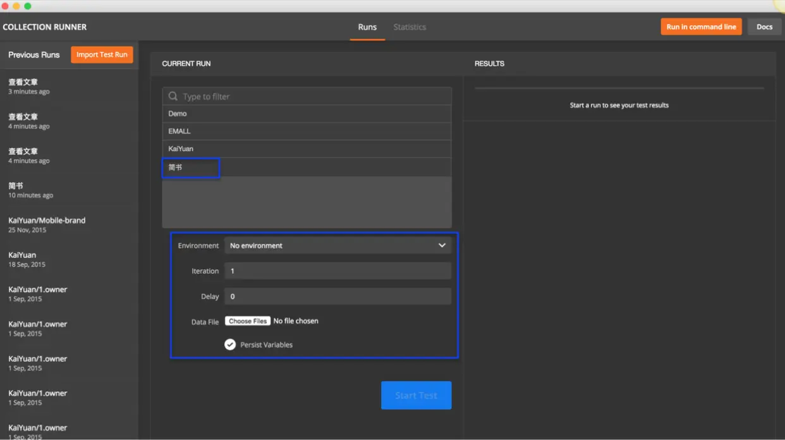Open previous run KaiYuan/Mobile-brand
Image resolution: width=785 pixels, height=440 pixels.
click(x=69, y=224)
